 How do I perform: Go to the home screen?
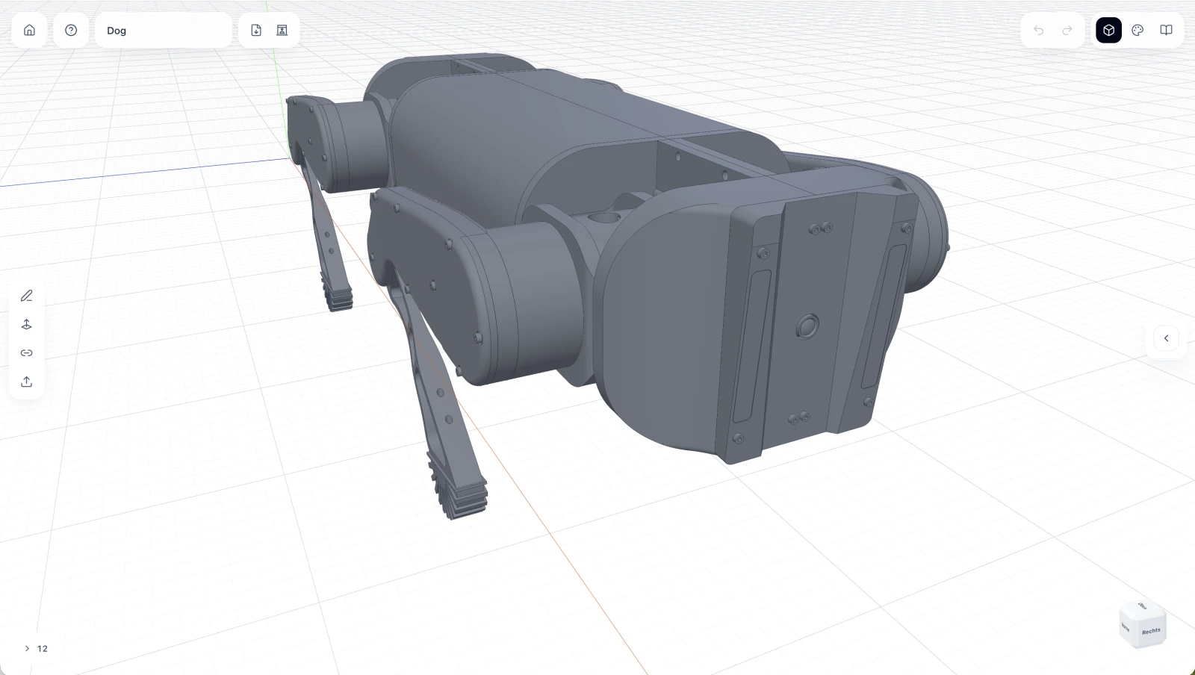29,30
